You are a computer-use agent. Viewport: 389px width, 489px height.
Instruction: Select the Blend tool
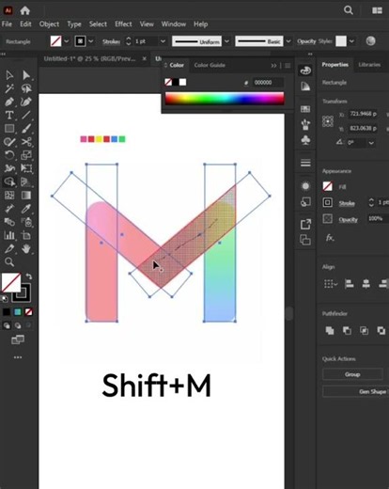tap(9, 222)
